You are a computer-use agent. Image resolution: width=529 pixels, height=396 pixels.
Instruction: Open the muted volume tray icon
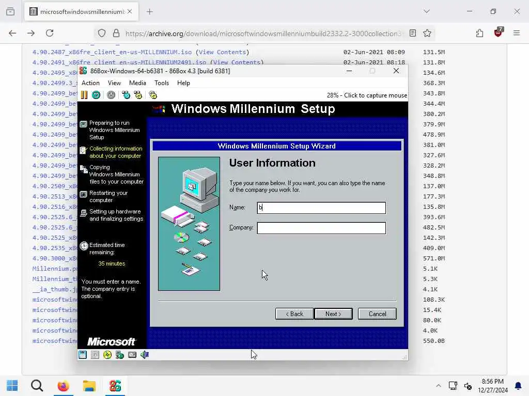(x=468, y=386)
